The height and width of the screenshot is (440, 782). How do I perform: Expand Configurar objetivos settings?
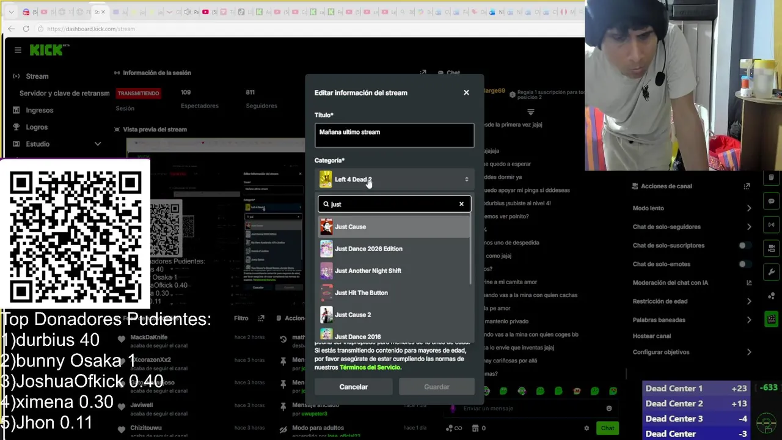[x=749, y=352]
